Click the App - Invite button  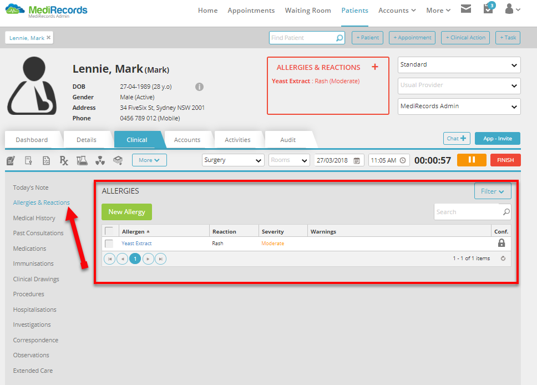point(498,138)
